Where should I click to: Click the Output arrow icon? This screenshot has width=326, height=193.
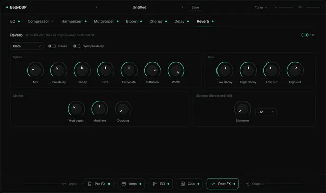coord(247,184)
